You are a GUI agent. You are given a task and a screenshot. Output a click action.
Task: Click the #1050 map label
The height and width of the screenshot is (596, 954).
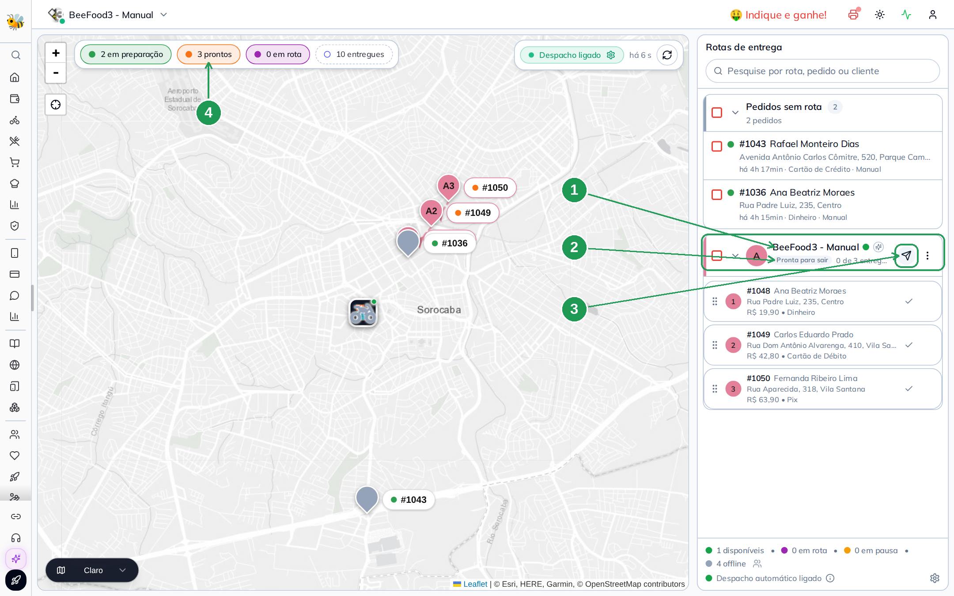(490, 188)
